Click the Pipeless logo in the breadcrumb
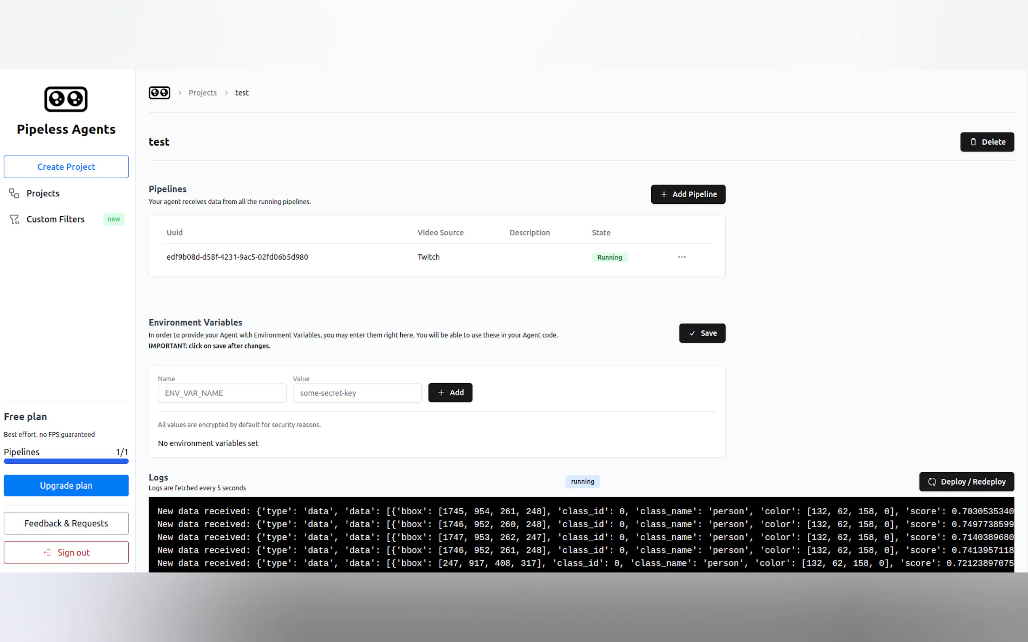The width and height of the screenshot is (1028, 642). coord(159,93)
